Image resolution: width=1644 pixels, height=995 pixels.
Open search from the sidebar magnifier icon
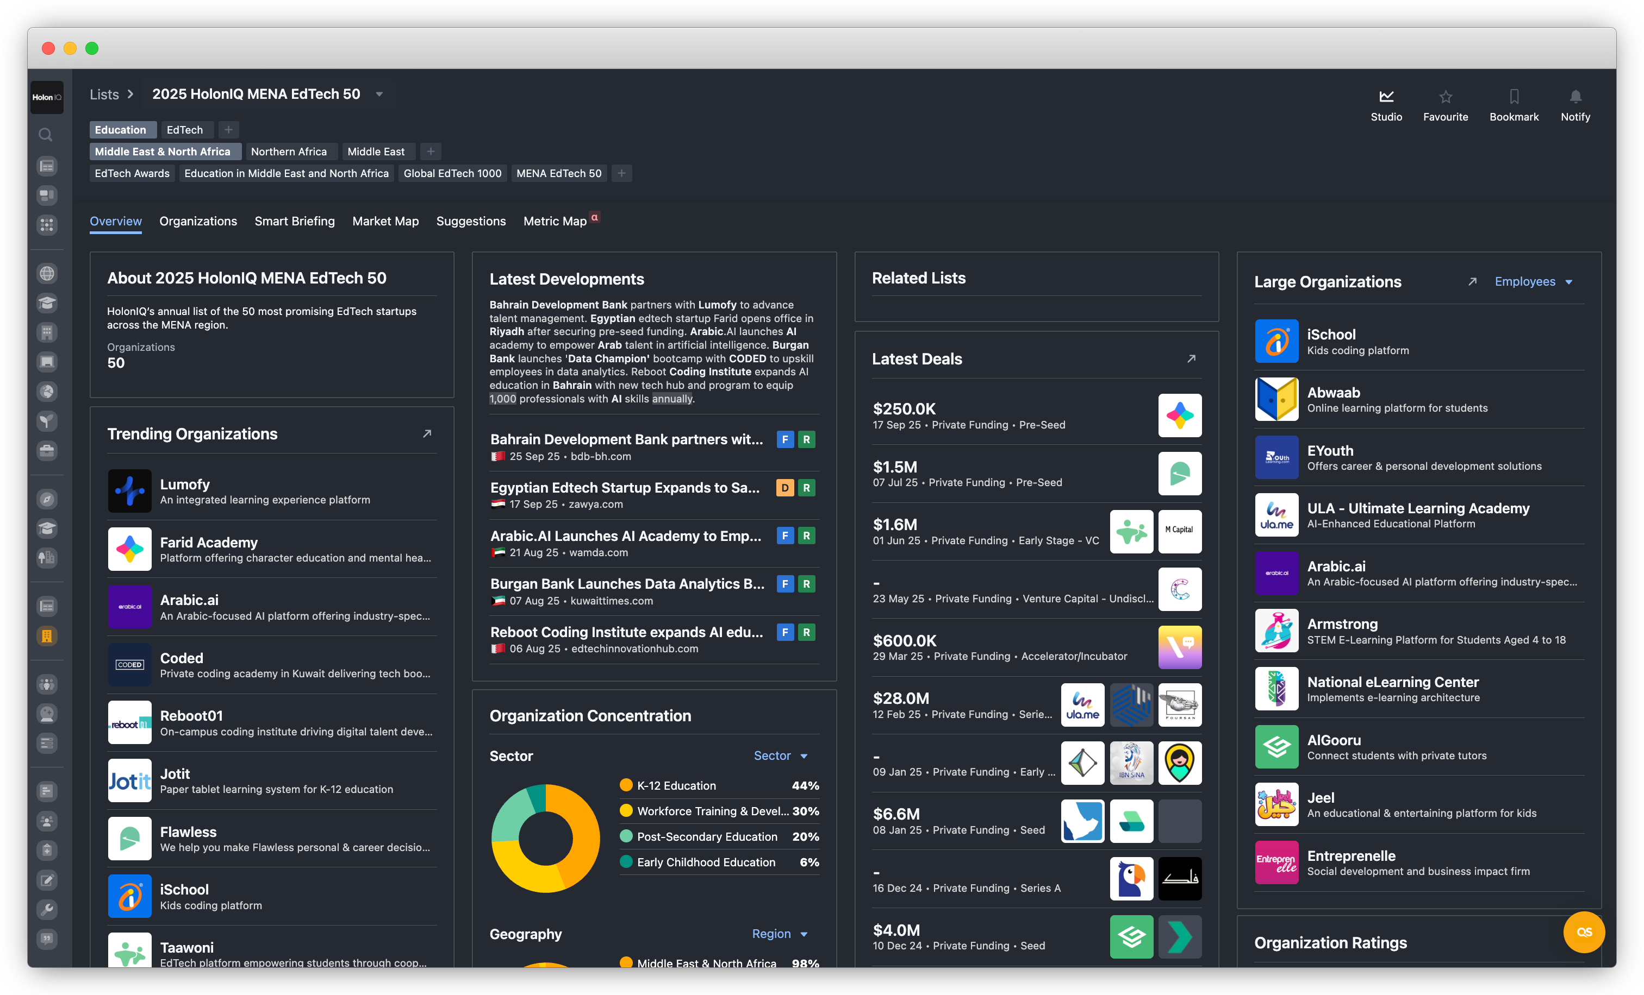(x=45, y=135)
